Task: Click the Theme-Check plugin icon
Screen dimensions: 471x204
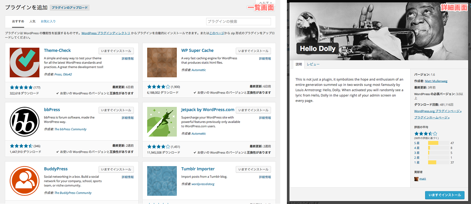Action: tap(24, 62)
